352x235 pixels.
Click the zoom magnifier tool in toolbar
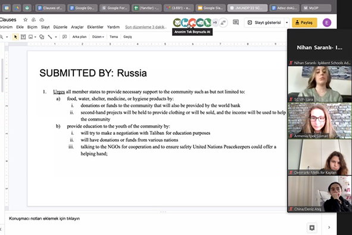pos(1,37)
